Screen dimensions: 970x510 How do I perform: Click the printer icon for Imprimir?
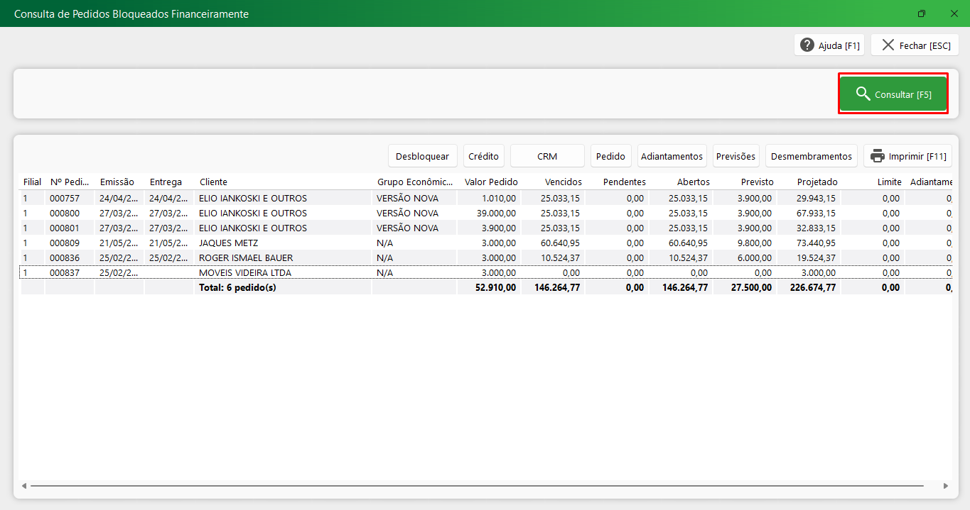tap(878, 156)
